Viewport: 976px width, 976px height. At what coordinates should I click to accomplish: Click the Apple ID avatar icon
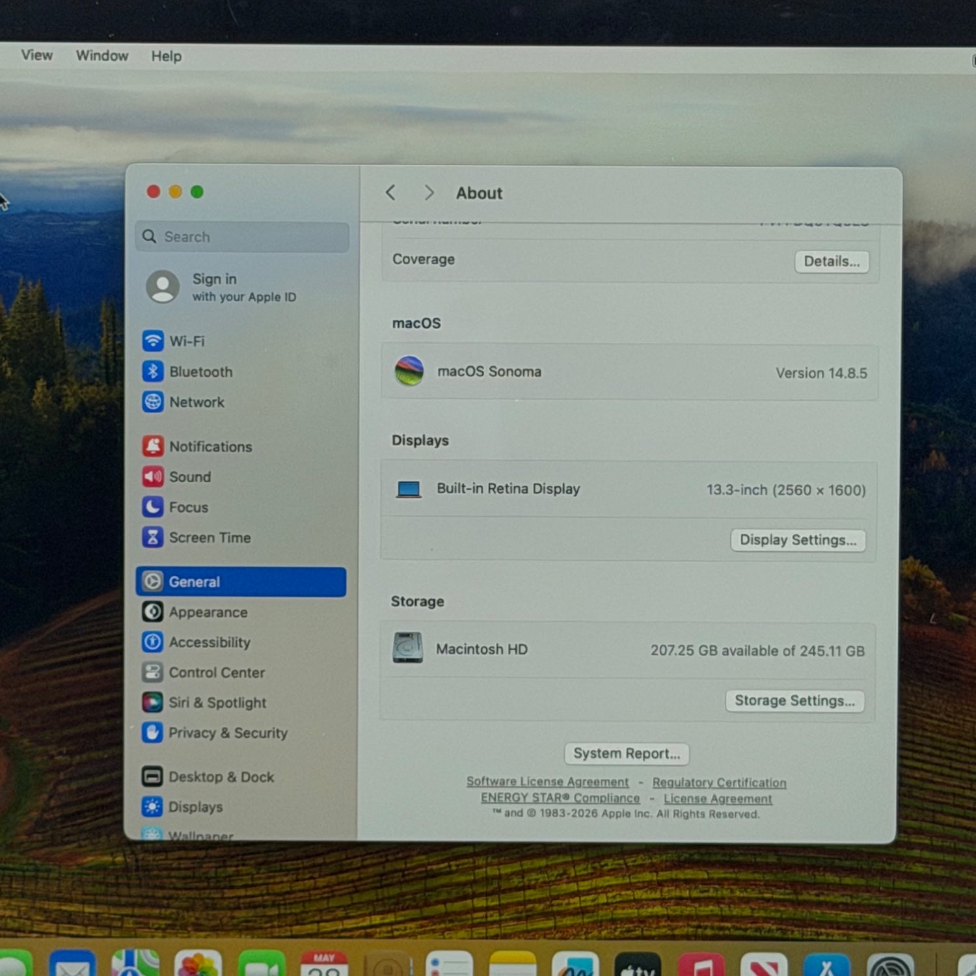[x=163, y=287]
